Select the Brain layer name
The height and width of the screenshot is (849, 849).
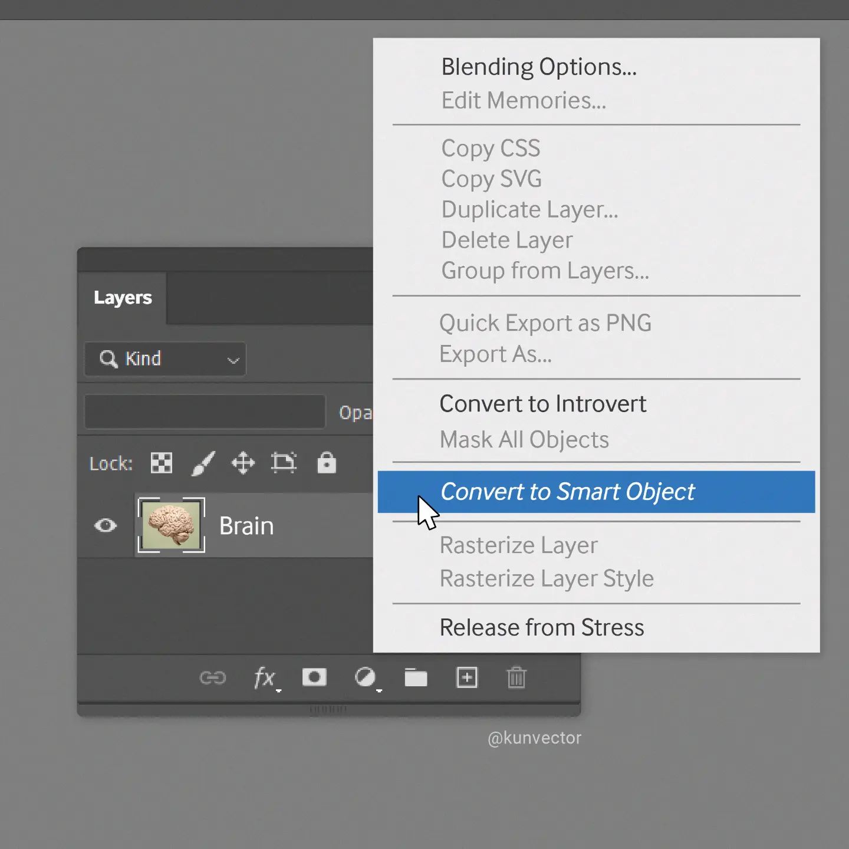point(246,526)
